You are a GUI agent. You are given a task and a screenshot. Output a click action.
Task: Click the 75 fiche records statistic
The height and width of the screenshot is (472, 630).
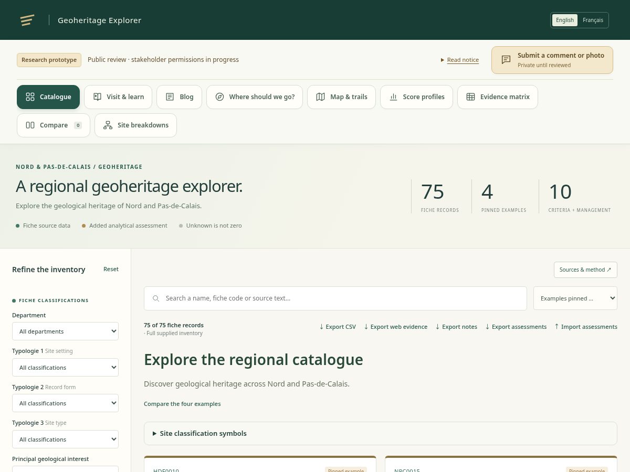pos(440,197)
